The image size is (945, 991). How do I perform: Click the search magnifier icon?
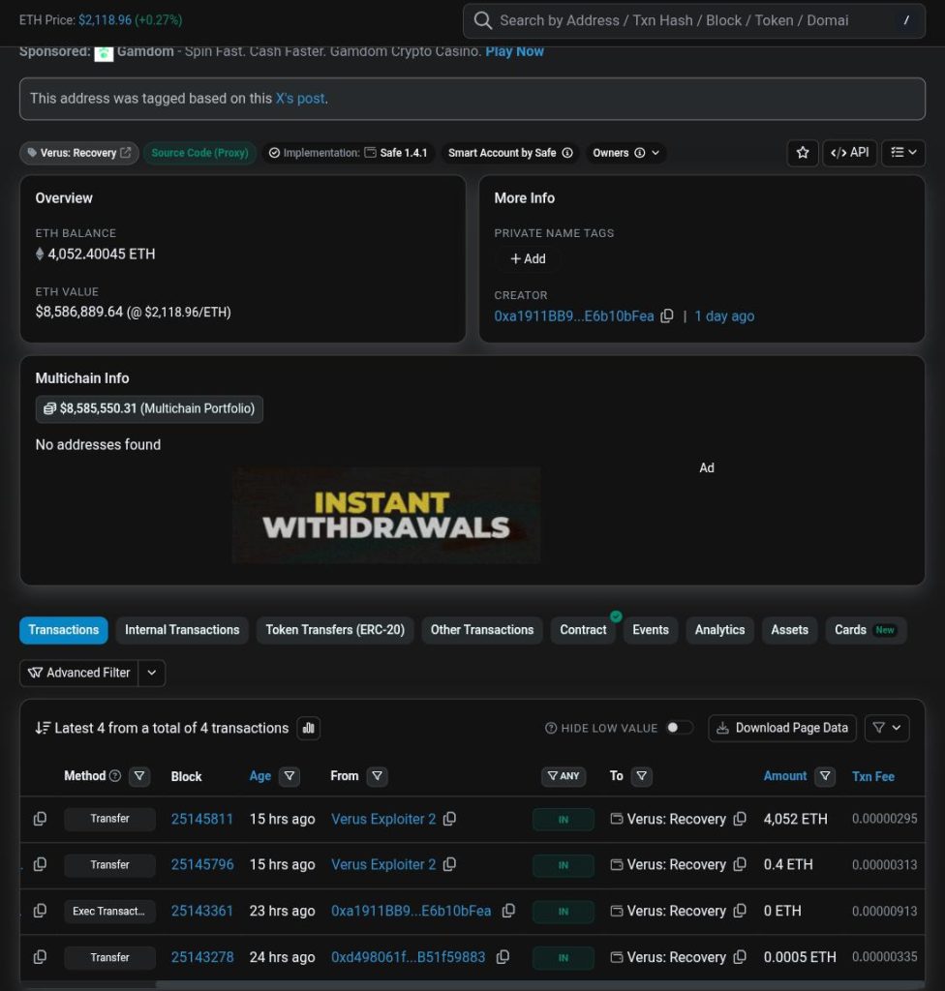coord(482,21)
